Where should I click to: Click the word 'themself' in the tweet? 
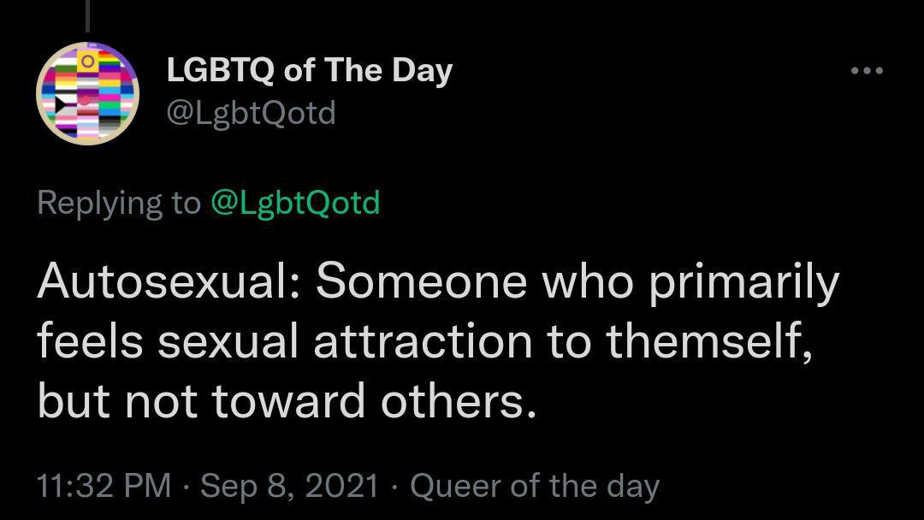click(x=705, y=341)
